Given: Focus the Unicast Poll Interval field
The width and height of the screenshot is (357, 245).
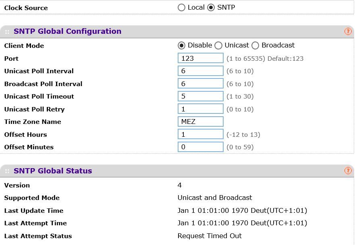Looking at the screenshot, I should coord(200,71).
